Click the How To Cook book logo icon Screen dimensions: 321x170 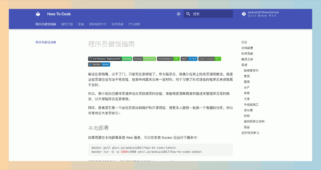point(38,14)
